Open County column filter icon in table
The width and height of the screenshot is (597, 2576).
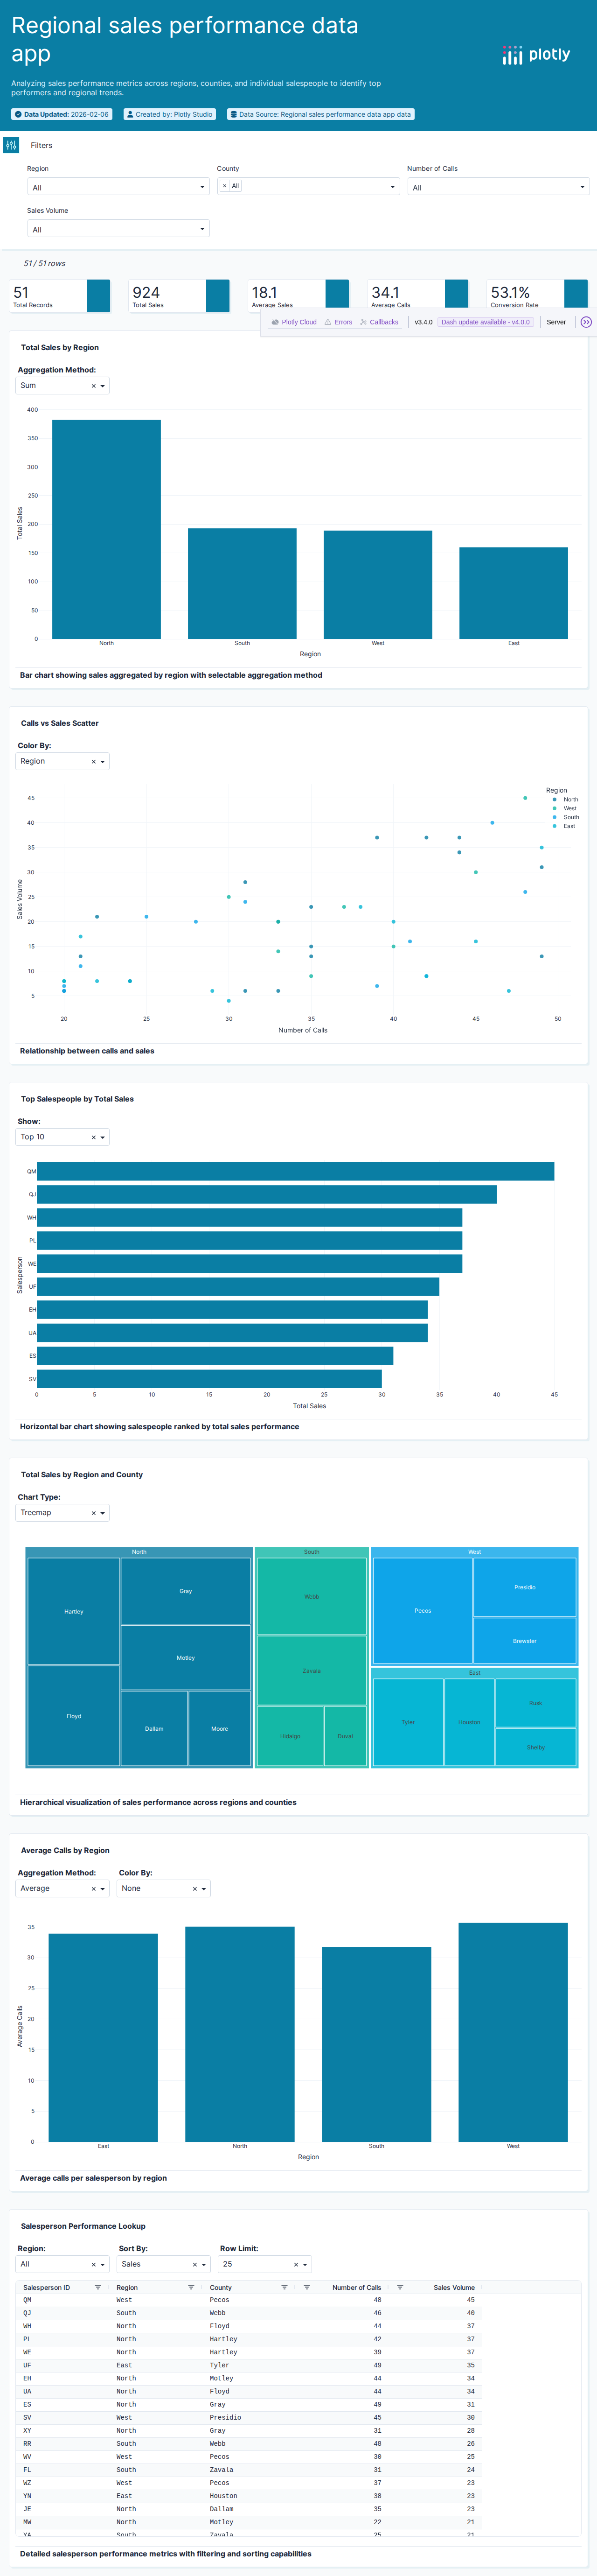tap(284, 2287)
